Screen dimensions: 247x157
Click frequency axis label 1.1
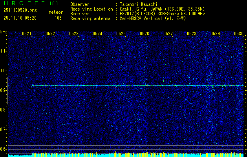tap(3, 51)
